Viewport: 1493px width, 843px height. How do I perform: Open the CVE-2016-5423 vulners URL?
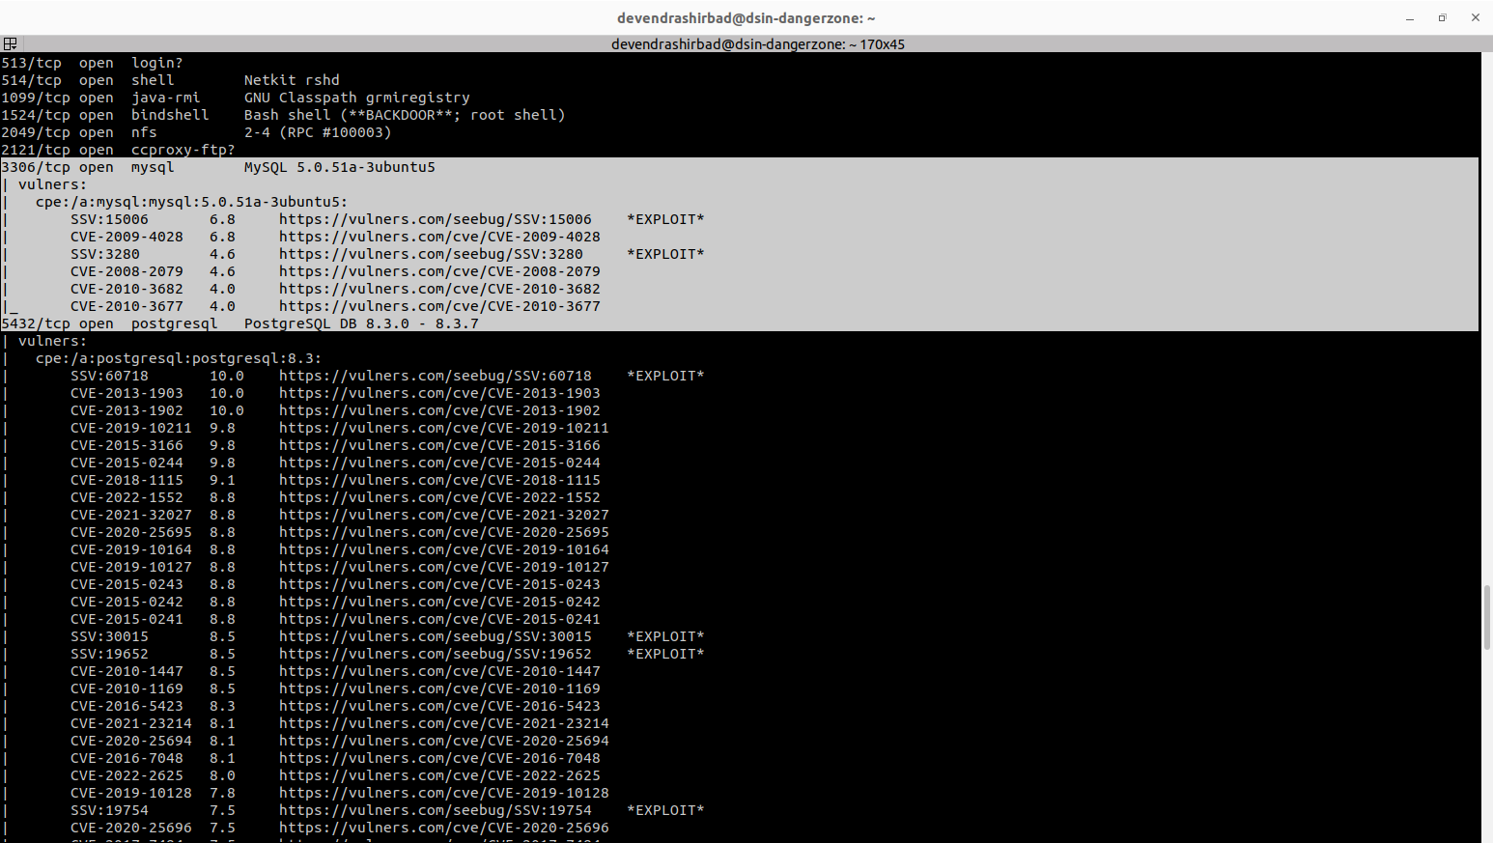439,706
